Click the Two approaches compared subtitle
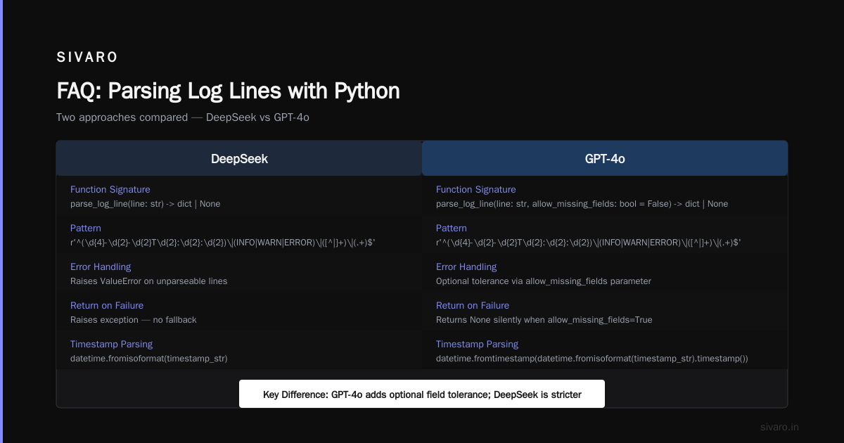Viewport: 844px width, 443px height. coord(183,117)
